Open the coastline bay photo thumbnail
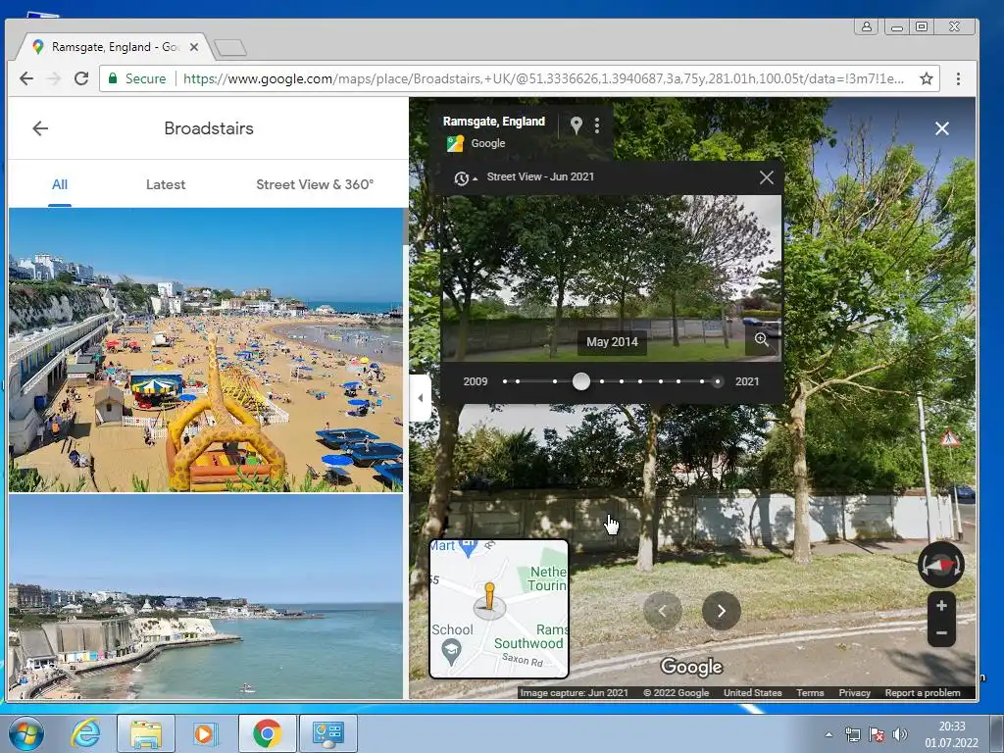The height and width of the screenshot is (753, 1004). click(206, 597)
